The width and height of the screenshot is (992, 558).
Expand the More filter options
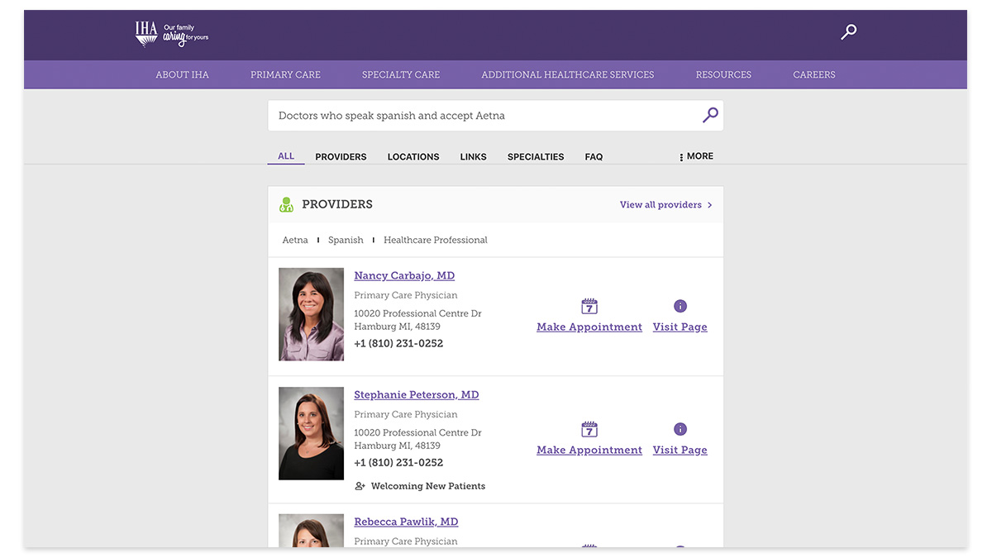(696, 156)
